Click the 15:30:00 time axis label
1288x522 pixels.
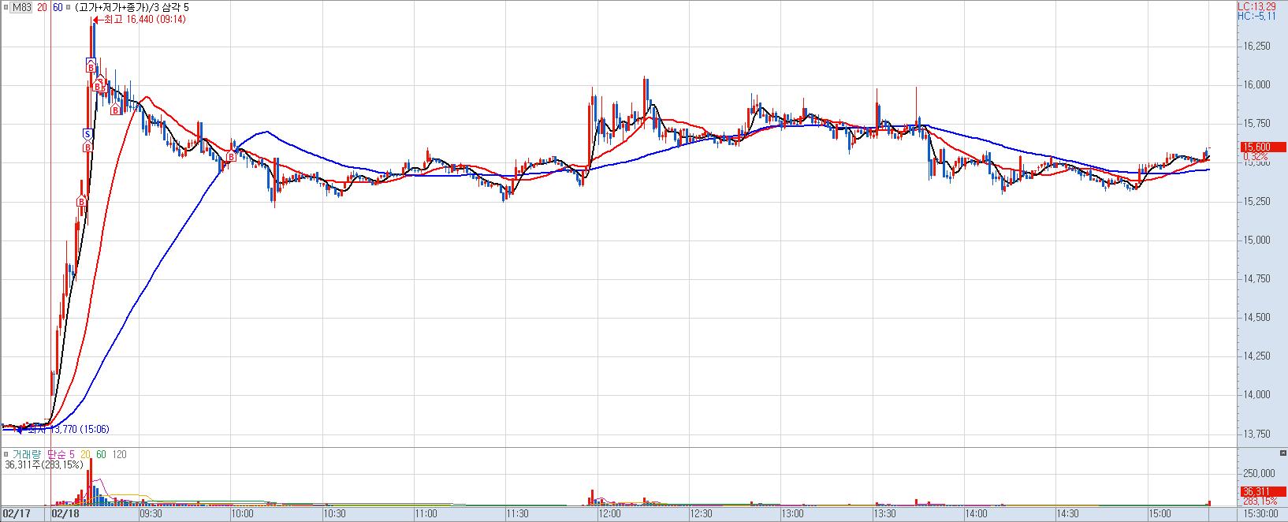click(1260, 513)
